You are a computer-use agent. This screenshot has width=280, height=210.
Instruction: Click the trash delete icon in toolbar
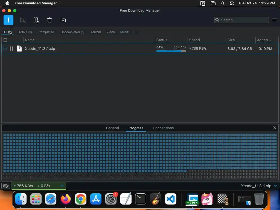click(49, 20)
